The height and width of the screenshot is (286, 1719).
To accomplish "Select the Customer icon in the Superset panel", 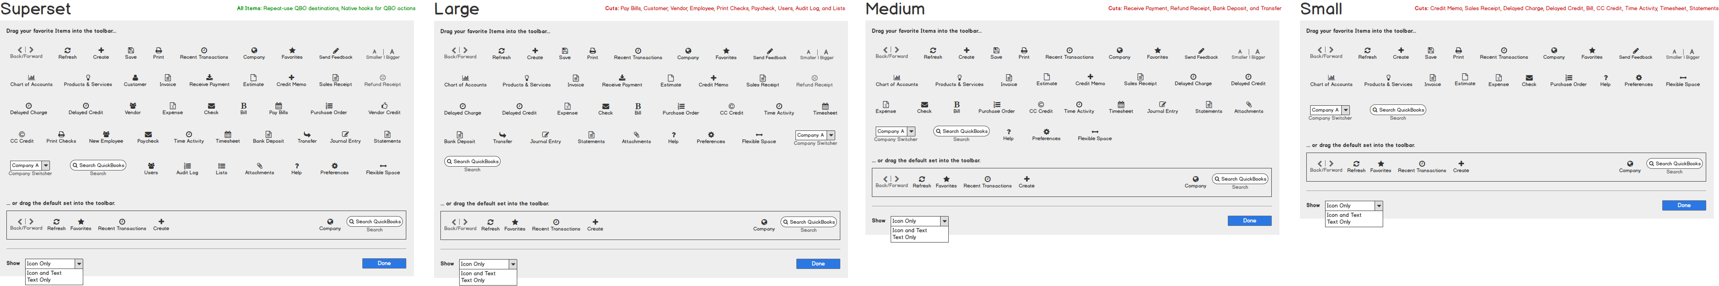I will [x=135, y=78].
